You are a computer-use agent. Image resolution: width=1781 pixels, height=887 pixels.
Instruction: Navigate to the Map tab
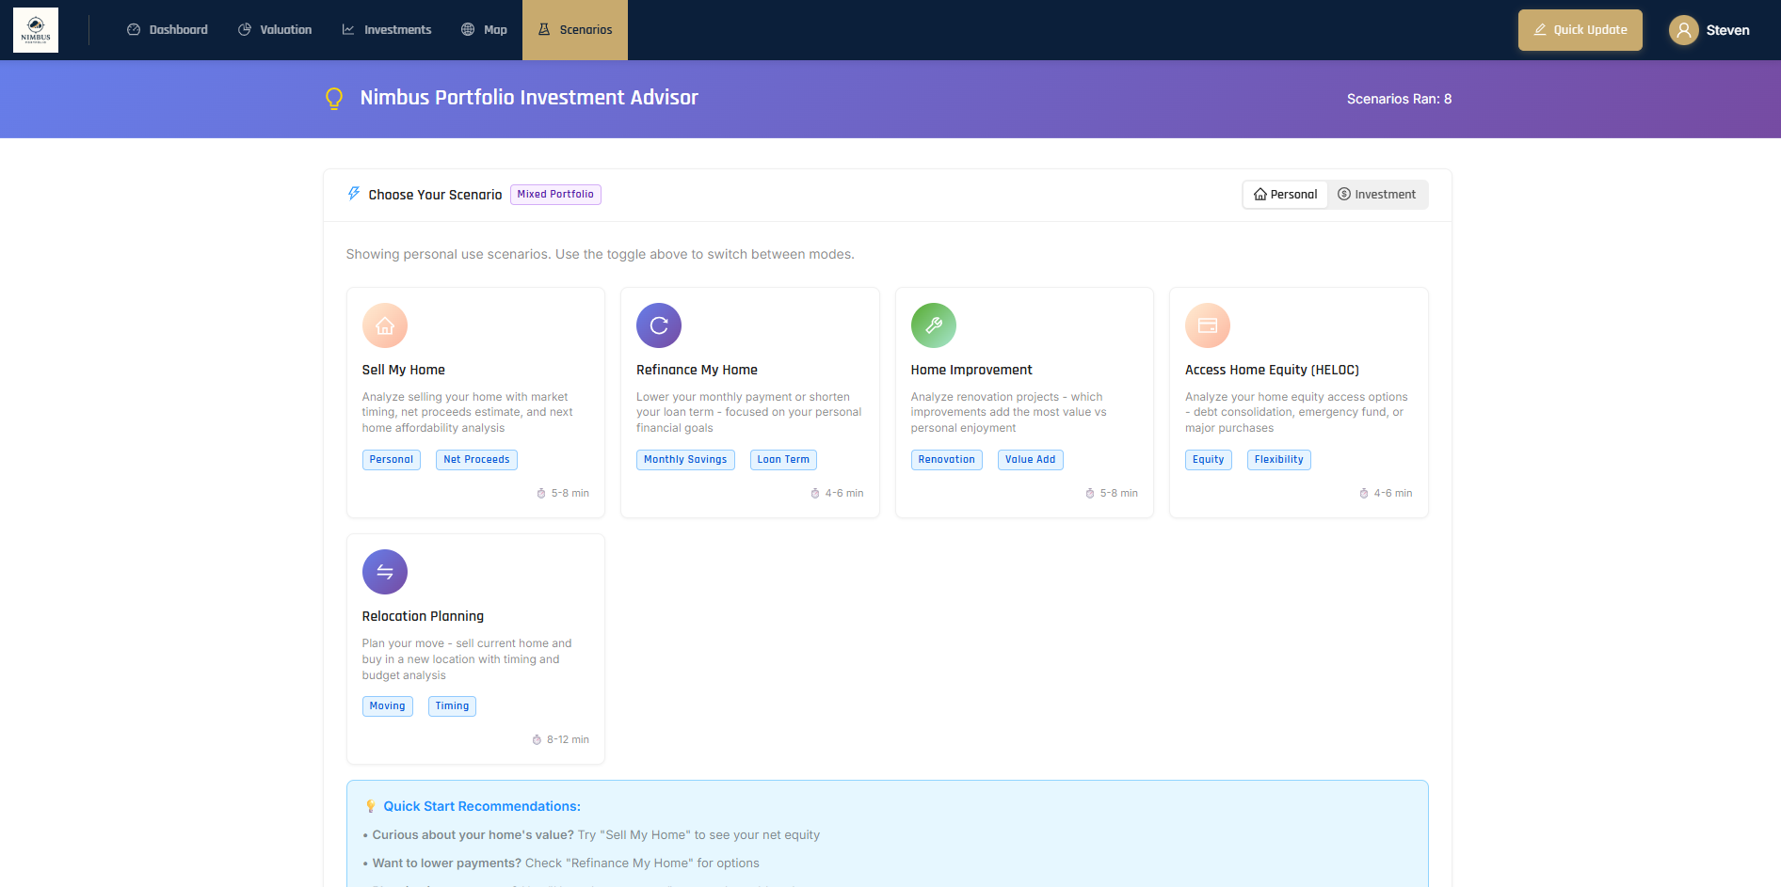click(484, 30)
